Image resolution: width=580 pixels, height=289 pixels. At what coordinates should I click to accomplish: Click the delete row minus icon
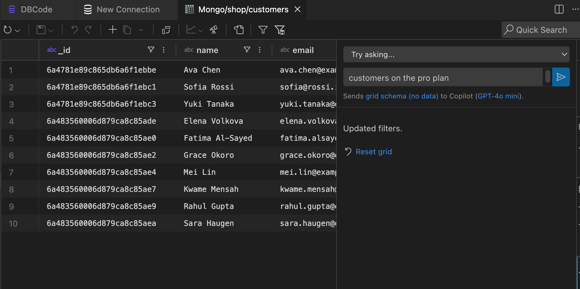click(x=141, y=30)
